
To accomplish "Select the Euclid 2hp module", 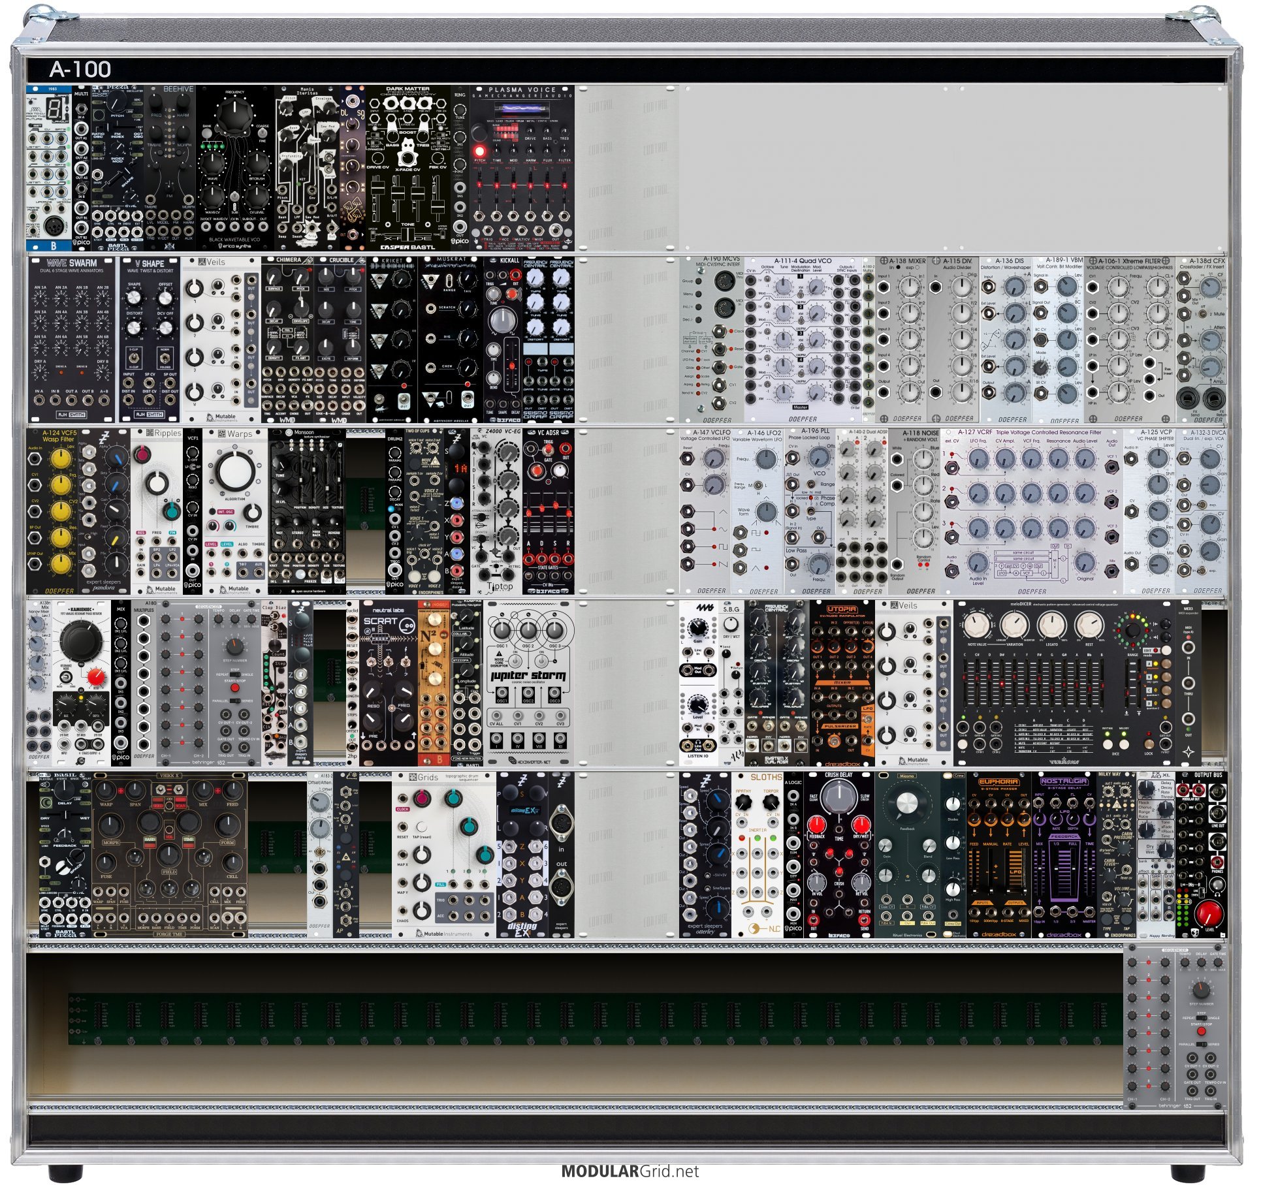I will tap(353, 684).
